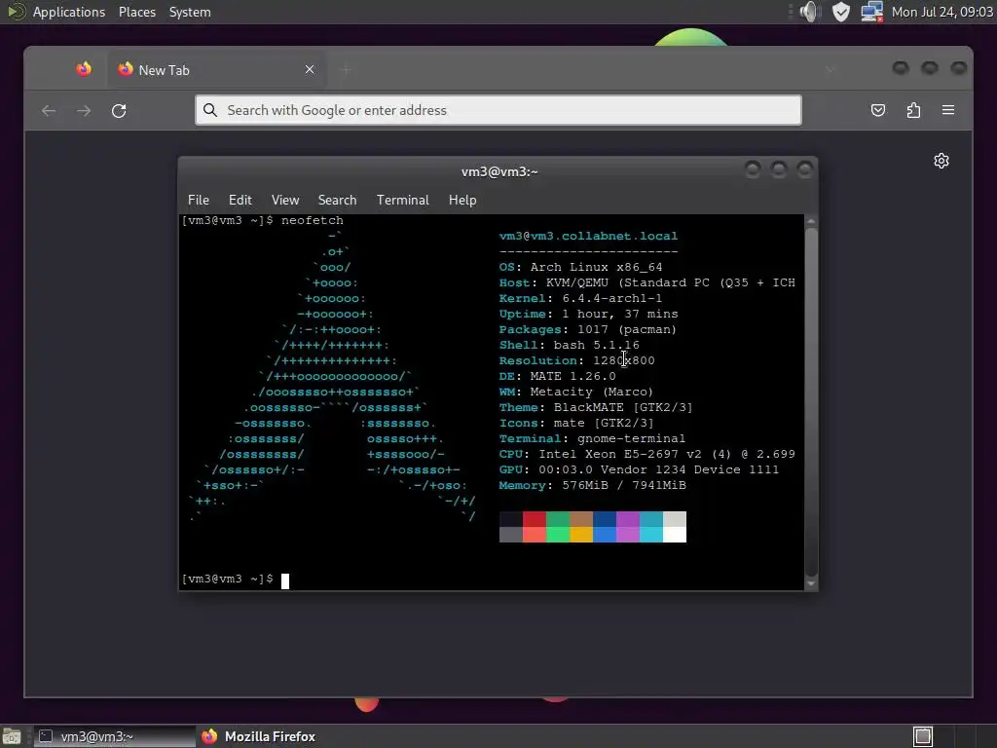Click the purple swatch in neofetch palette
This screenshot has height=748, width=997.
(x=628, y=519)
